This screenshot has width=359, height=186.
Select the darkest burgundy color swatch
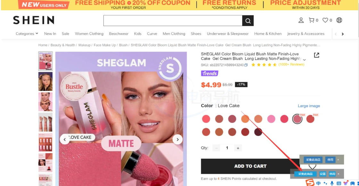click(258, 132)
